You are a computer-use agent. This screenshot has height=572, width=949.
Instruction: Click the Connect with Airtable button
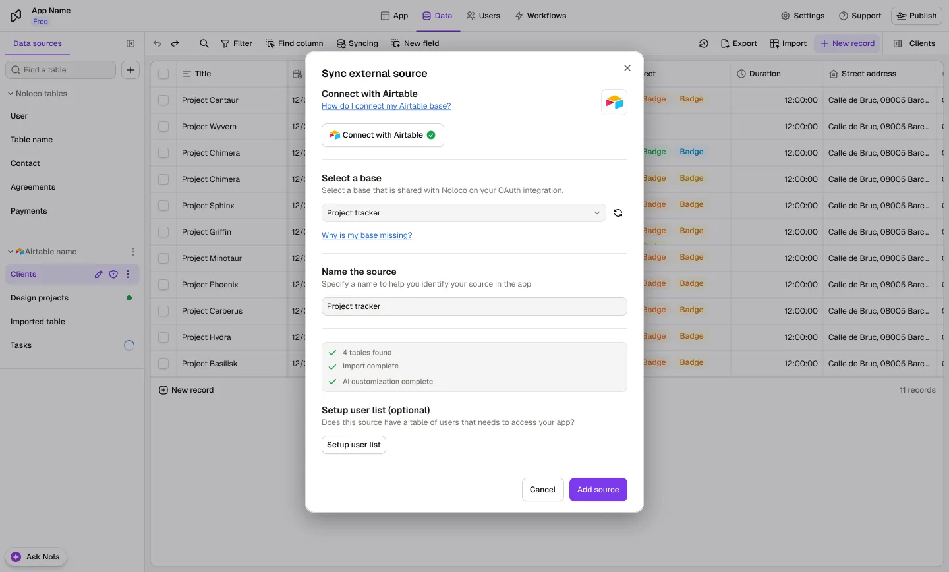pos(383,135)
